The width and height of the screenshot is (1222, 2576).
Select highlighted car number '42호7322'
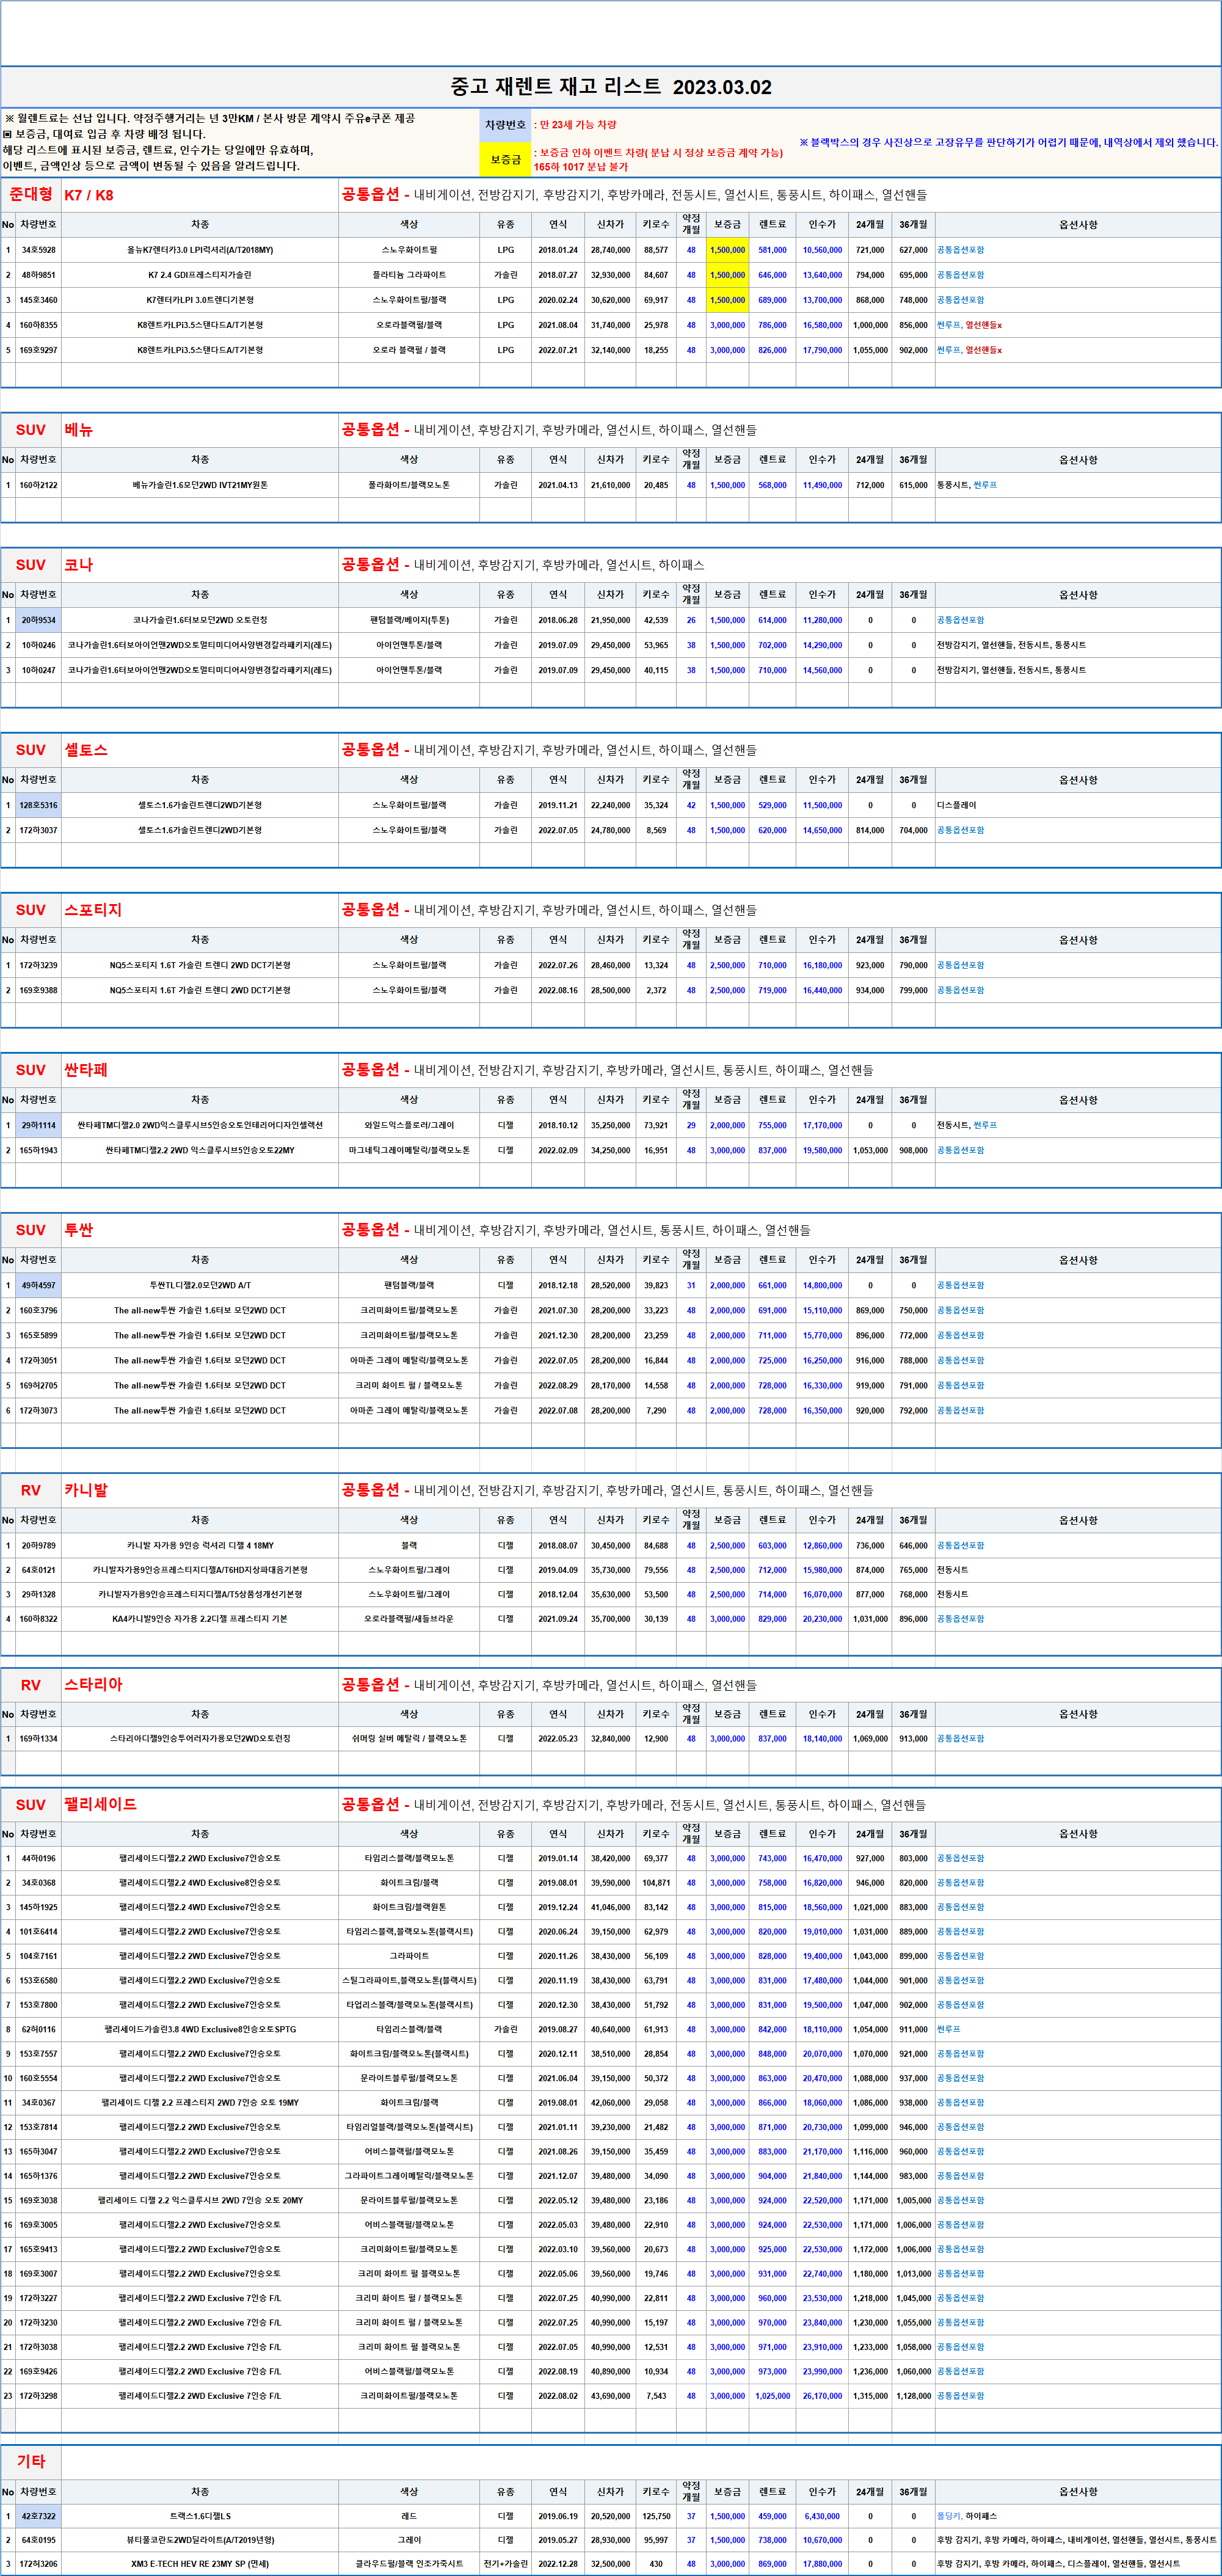click(39, 2515)
